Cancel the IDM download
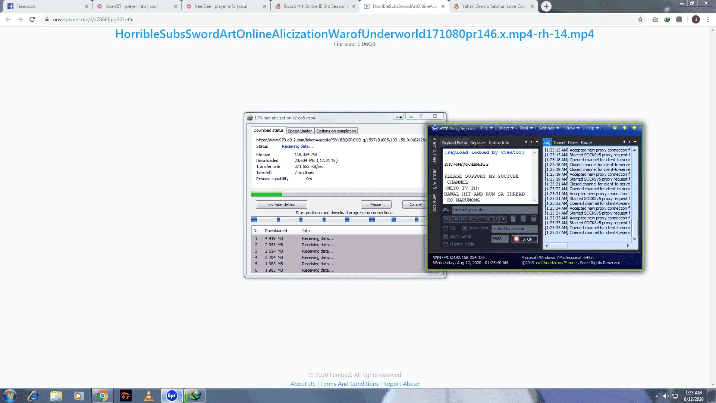 415,204
